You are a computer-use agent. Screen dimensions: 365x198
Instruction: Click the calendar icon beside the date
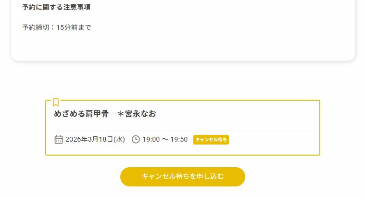[59, 140]
